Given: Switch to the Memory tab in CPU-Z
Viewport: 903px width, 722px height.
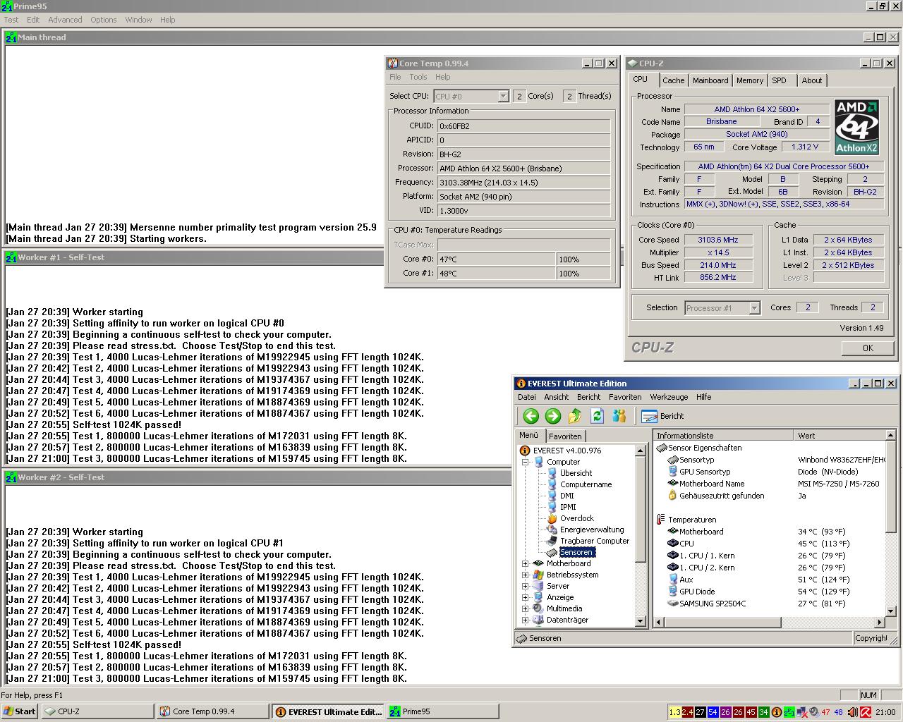Looking at the screenshot, I should [749, 80].
